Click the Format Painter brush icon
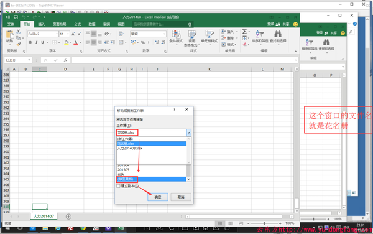Viewport: 373px width, 234px height. [18, 44]
